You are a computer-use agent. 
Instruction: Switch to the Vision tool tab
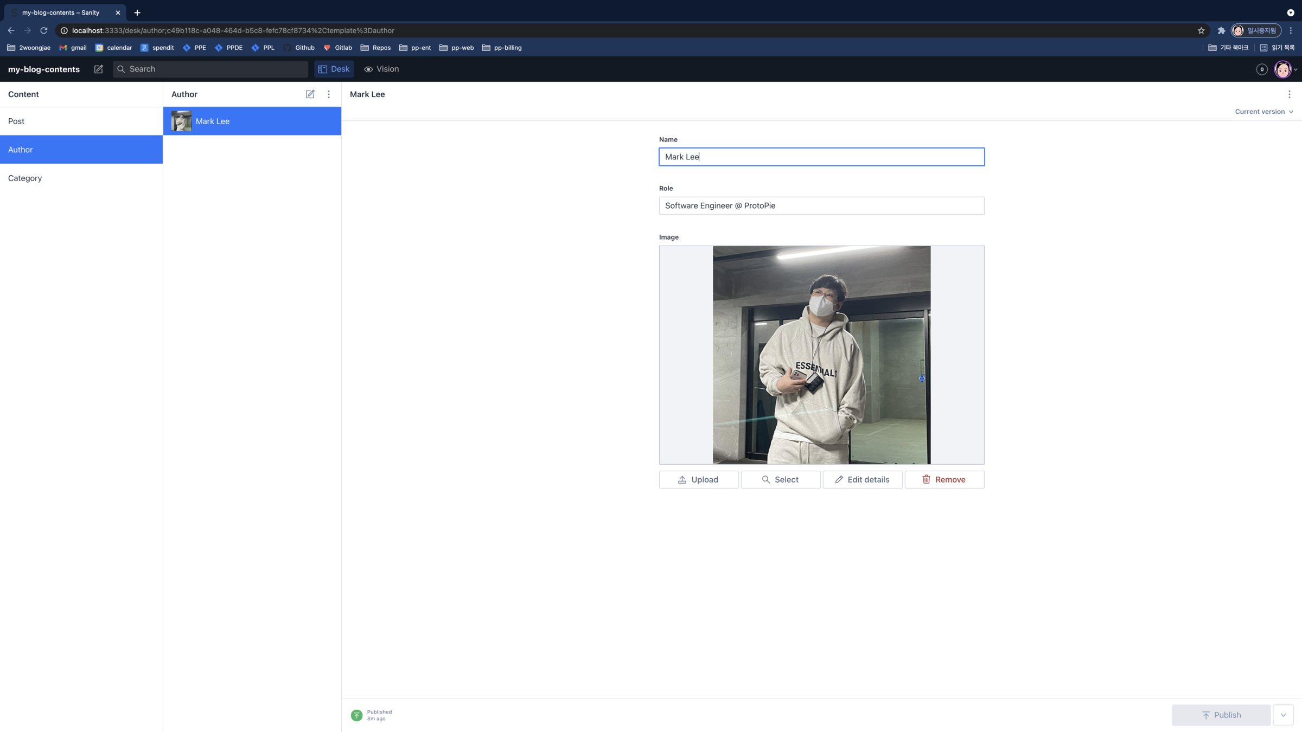(381, 69)
